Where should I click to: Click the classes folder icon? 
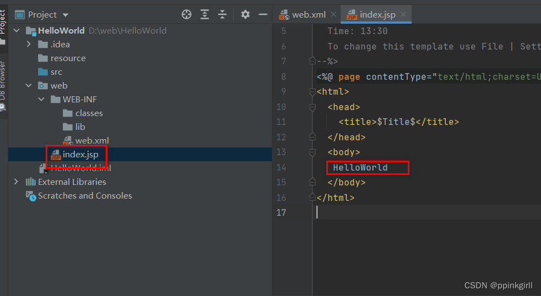click(x=68, y=113)
